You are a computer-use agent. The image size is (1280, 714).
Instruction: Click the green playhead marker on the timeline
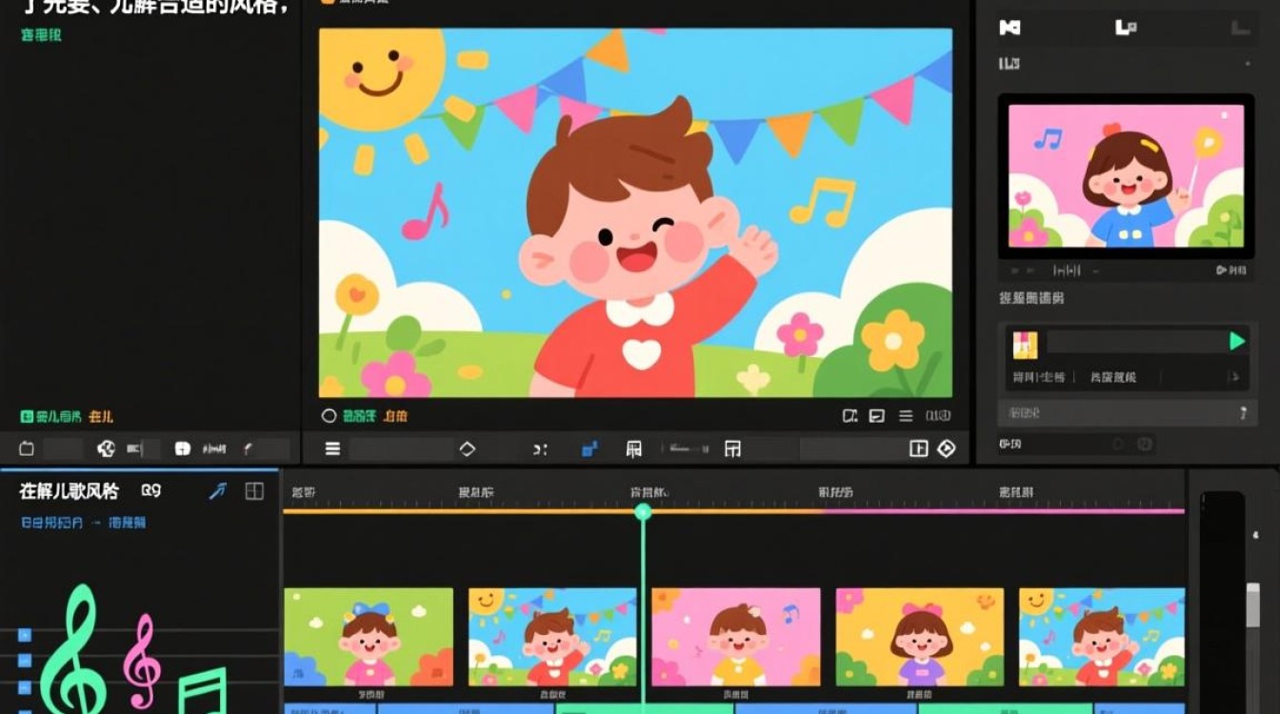[x=643, y=512]
